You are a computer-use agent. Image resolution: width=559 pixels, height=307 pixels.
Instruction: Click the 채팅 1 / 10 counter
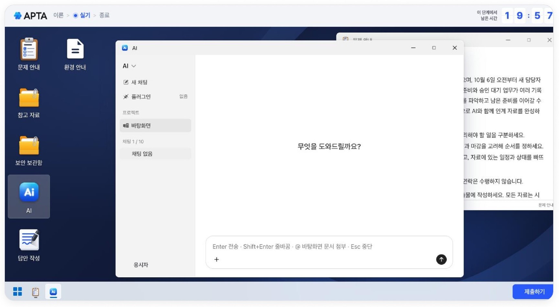tap(133, 142)
